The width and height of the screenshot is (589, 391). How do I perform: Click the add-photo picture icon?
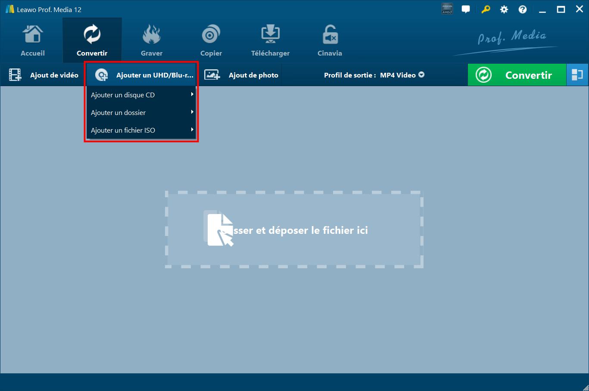[x=212, y=75]
